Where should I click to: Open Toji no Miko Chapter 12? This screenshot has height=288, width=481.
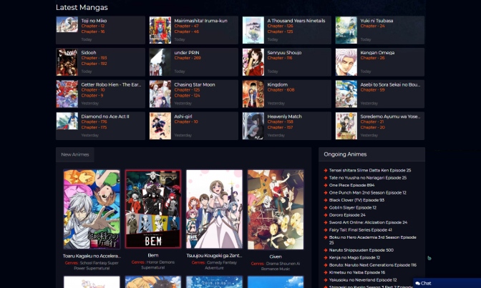tap(93, 26)
